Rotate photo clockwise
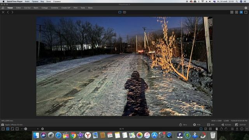 [226, 129]
